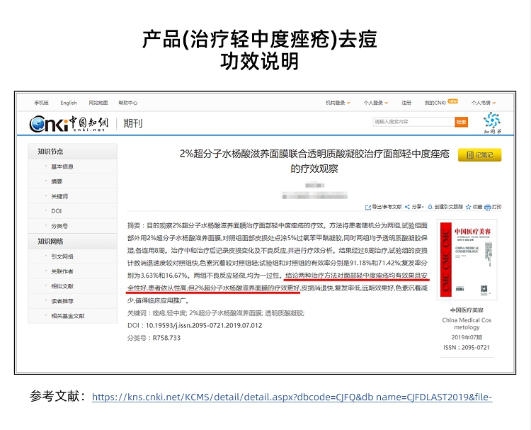Expand the 机构登录 dropdown

click(x=337, y=103)
